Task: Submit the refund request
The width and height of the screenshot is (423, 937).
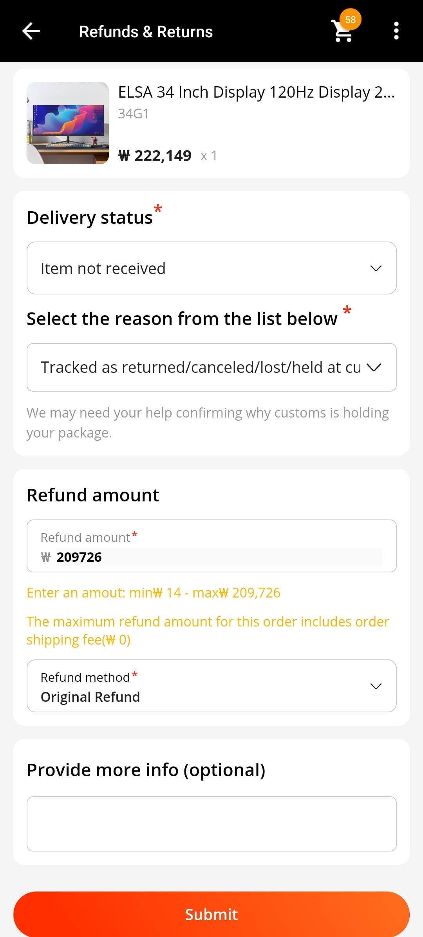Action: (x=211, y=914)
